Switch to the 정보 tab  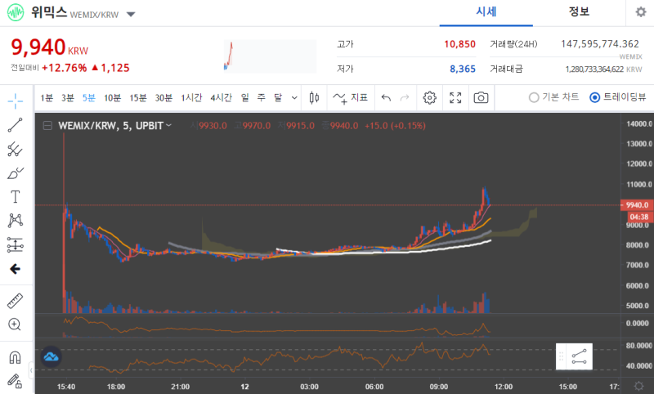[x=579, y=11]
